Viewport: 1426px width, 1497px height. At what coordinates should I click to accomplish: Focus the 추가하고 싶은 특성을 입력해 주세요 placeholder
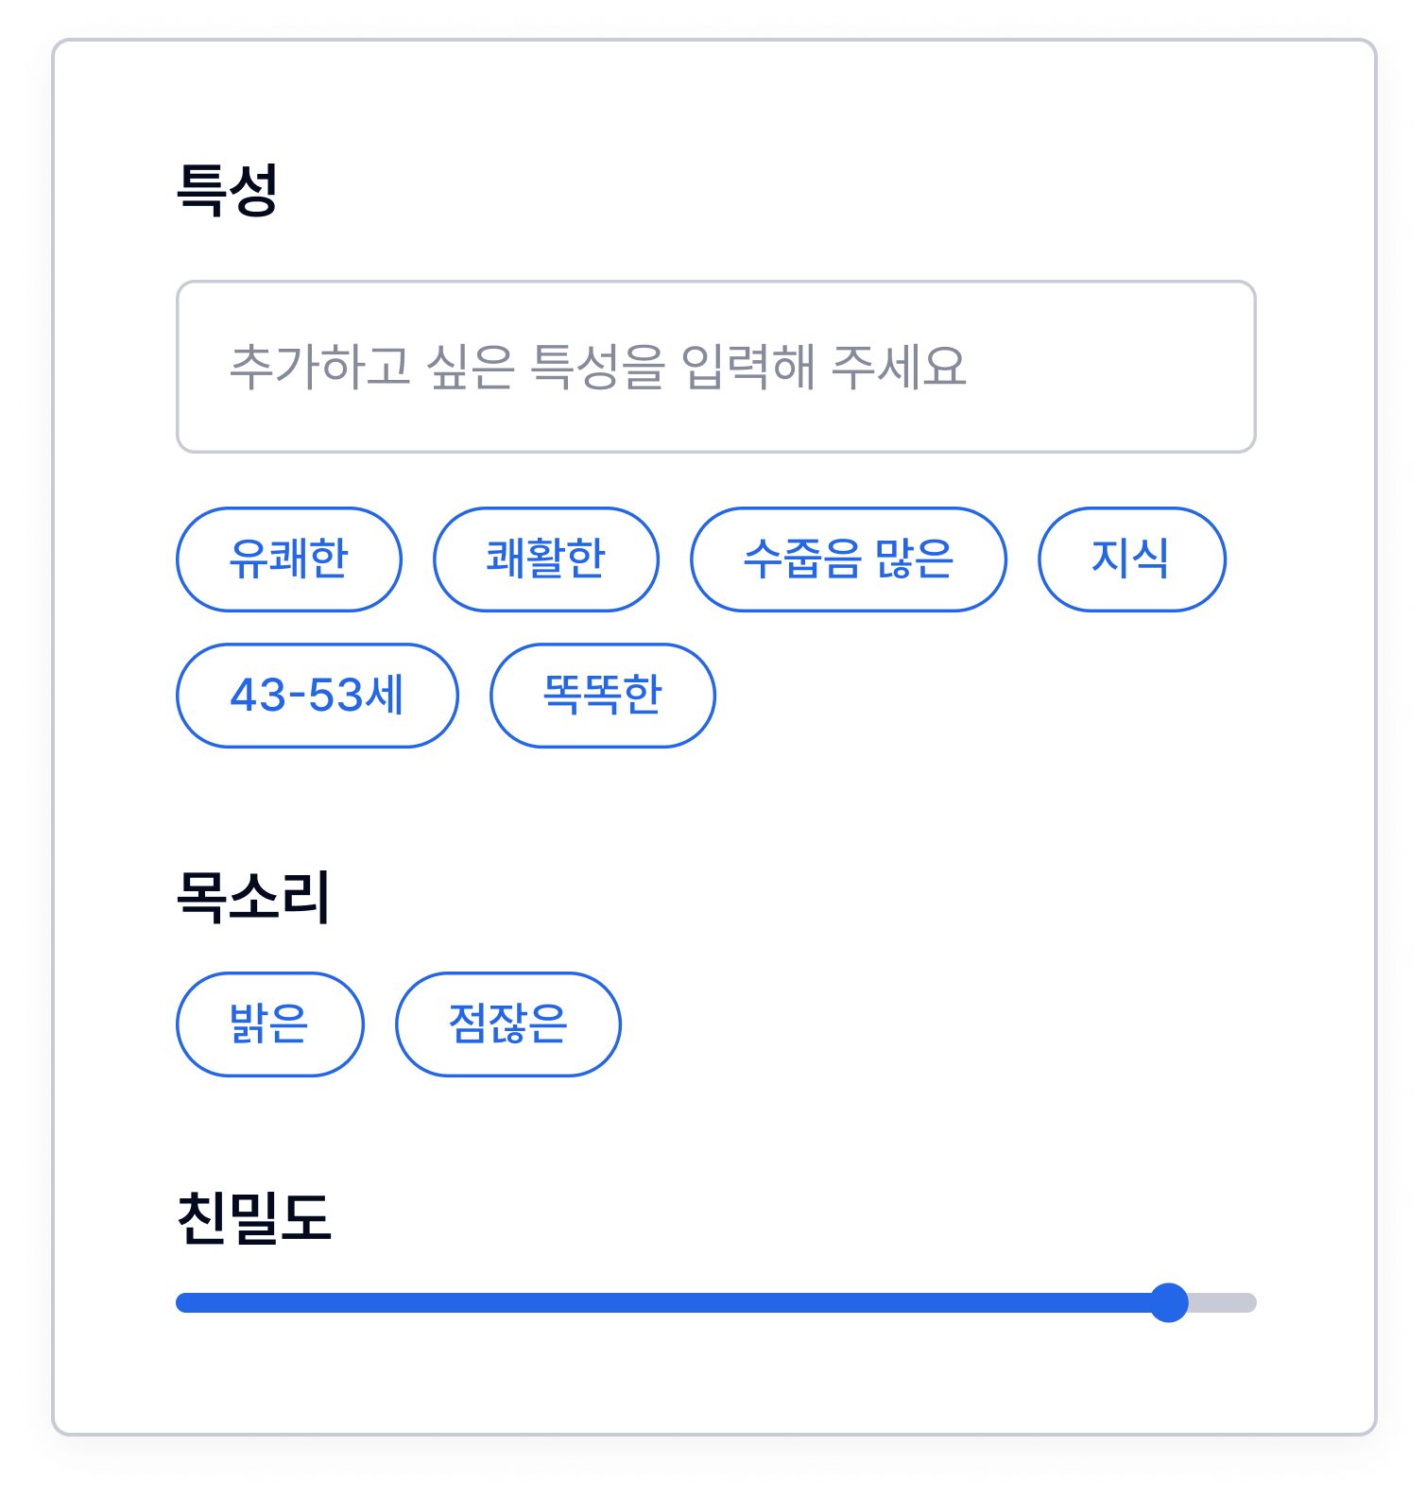(x=598, y=367)
